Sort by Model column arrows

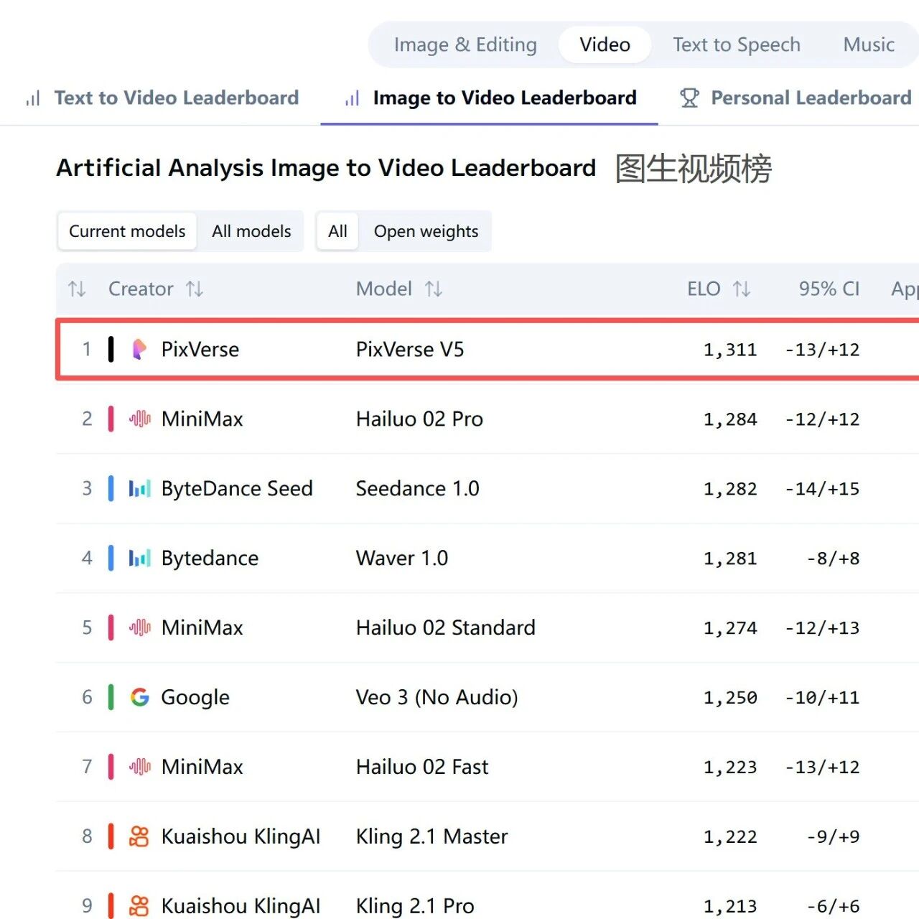[x=434, y=289]
